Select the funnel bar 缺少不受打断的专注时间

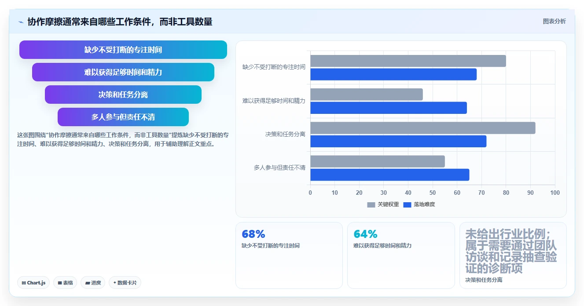pos(123,50)
